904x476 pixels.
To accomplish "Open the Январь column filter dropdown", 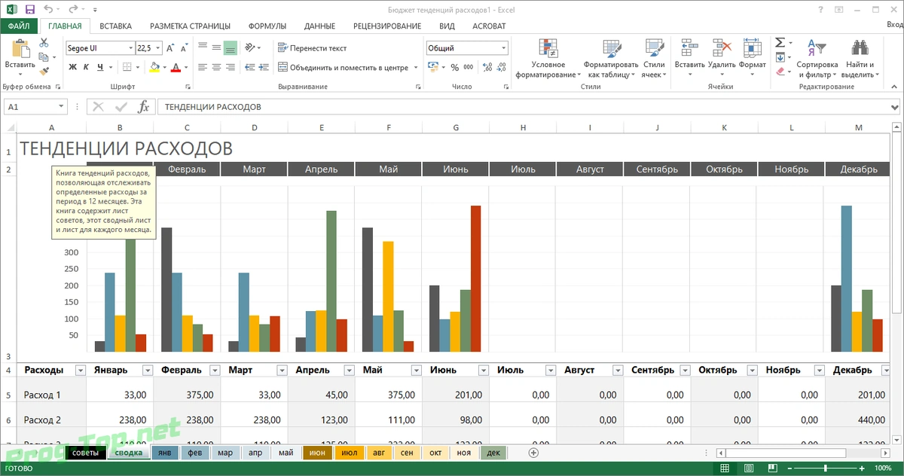I will click(x=147, y=370).
